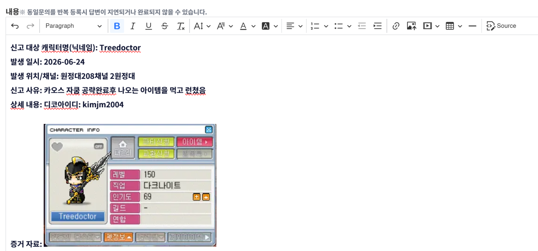Insert a horizontal line
Viewport: 538px width, 251px height.
pos(473,26)
